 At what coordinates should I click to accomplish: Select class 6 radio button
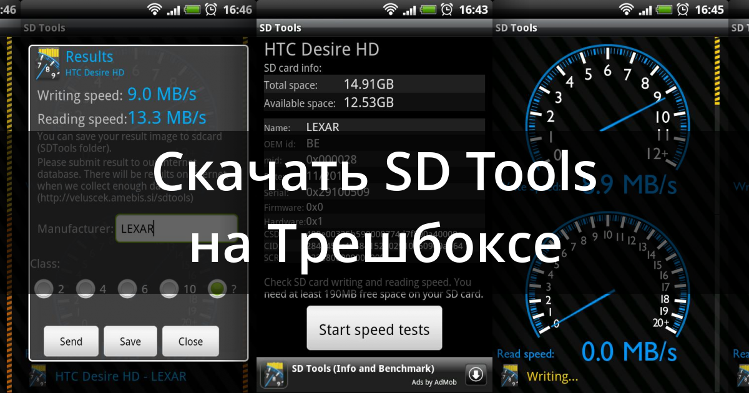pyautogui.click(x=127, y=288)
